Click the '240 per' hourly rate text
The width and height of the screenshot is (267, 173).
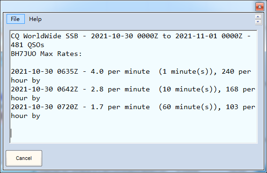coord(236,72)
